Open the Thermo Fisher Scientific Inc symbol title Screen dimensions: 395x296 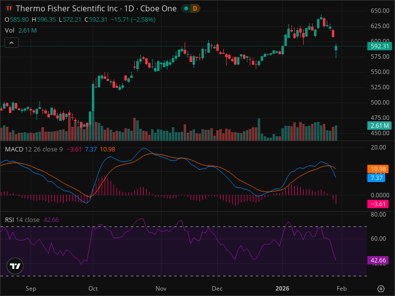click(96, 8)
